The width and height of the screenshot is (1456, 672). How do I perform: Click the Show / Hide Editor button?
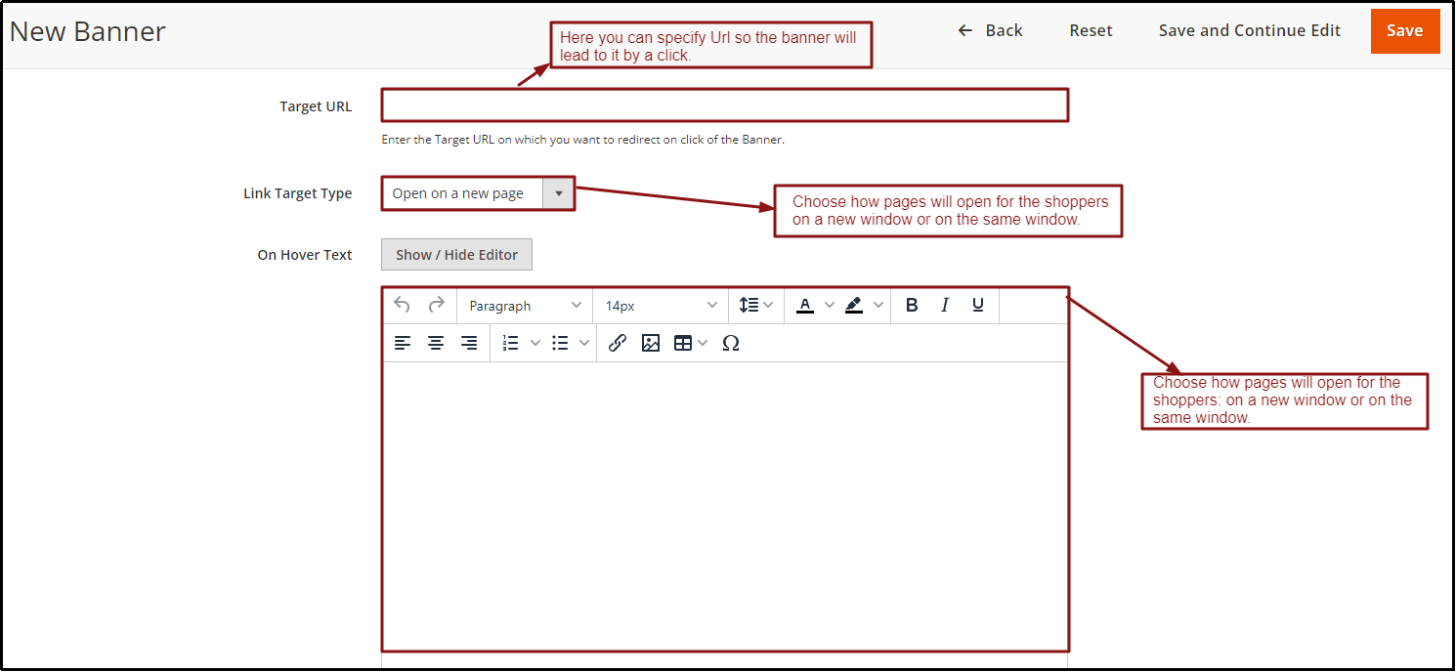tap(456, 254)
